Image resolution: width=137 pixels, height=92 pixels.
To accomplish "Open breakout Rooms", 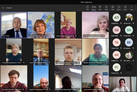I will (x=119, y=8).
